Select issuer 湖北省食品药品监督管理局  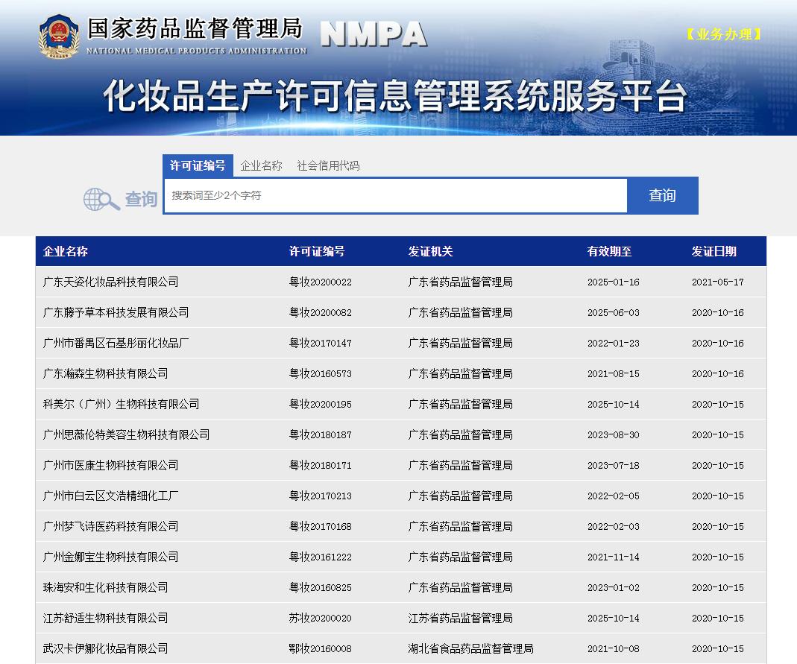tap(463, 648)
